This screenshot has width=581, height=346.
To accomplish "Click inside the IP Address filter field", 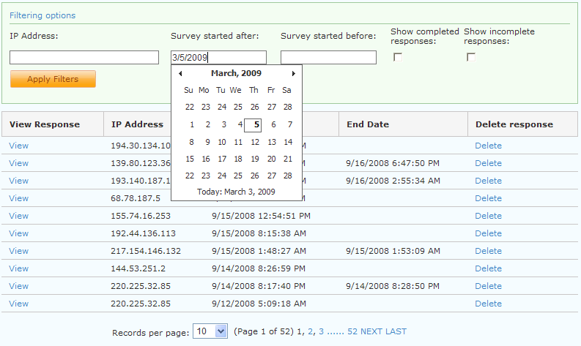I will pyautogui.click(x=84, y=58).
